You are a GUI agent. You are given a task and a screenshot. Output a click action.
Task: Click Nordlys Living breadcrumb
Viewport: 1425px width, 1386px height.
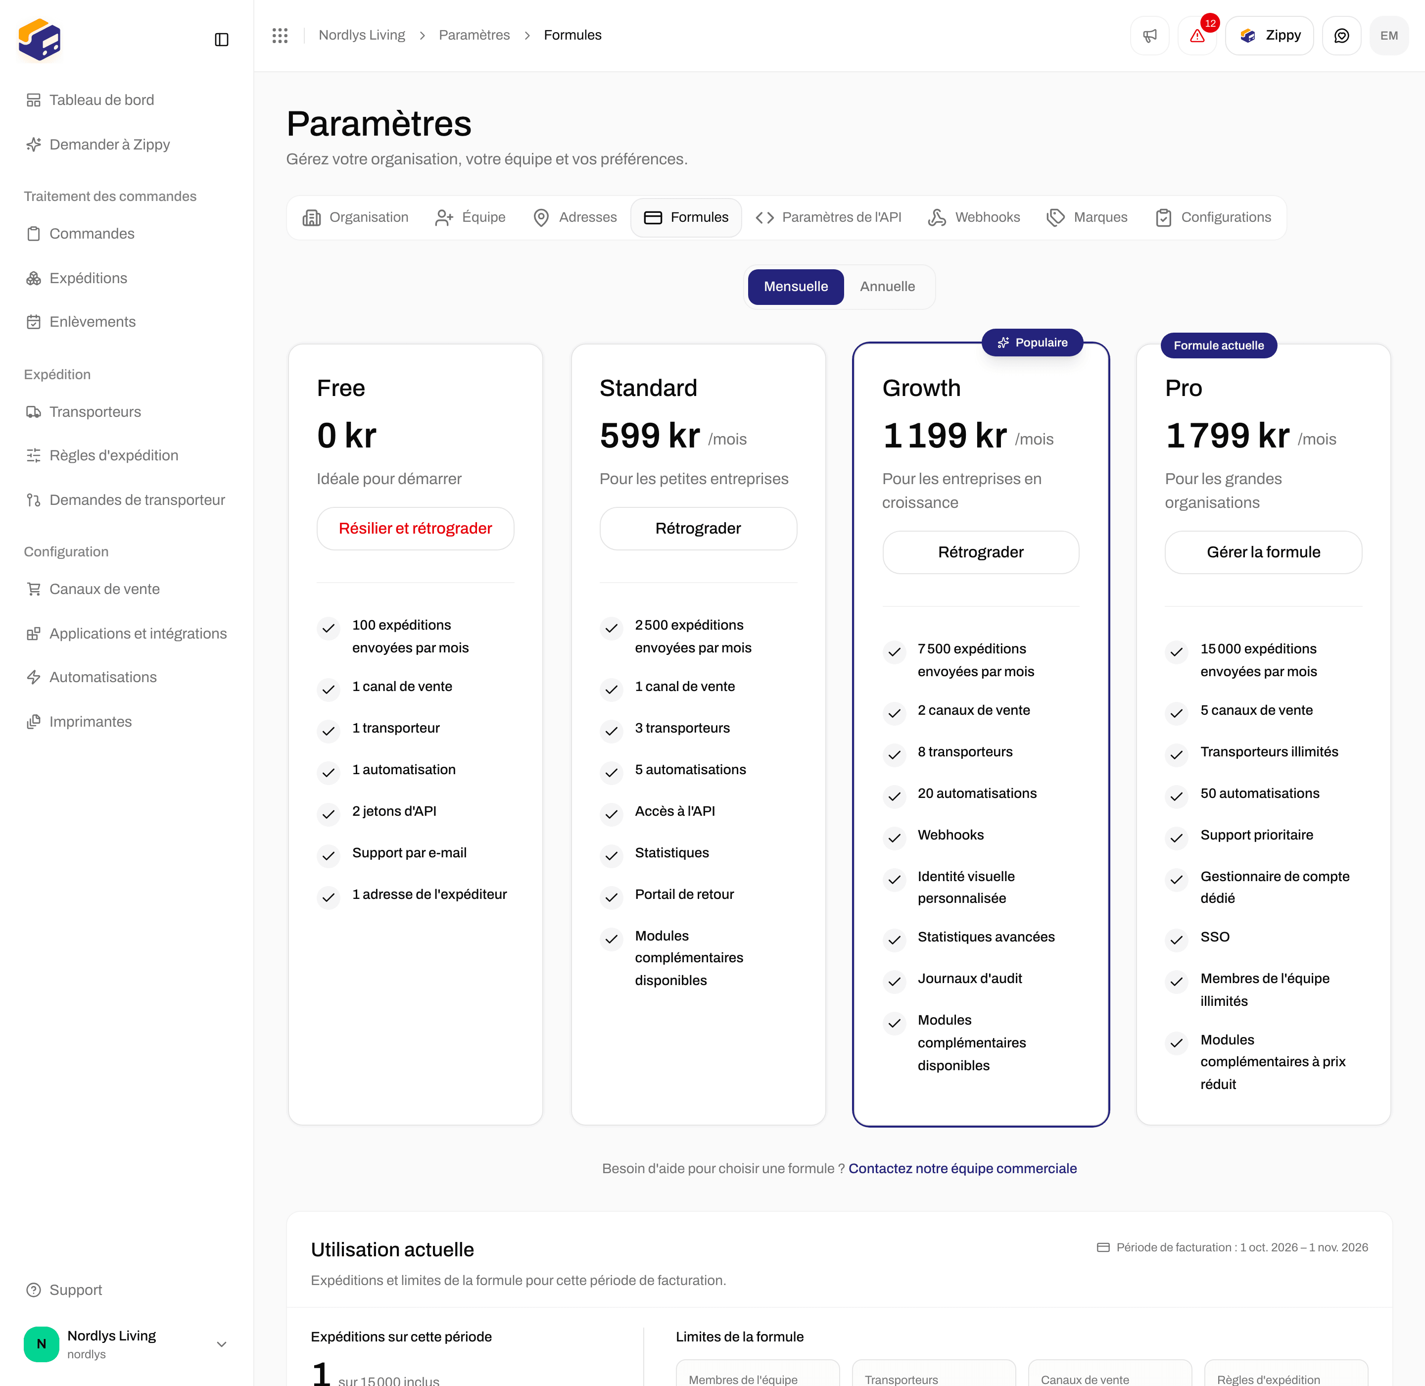point(362,35)
